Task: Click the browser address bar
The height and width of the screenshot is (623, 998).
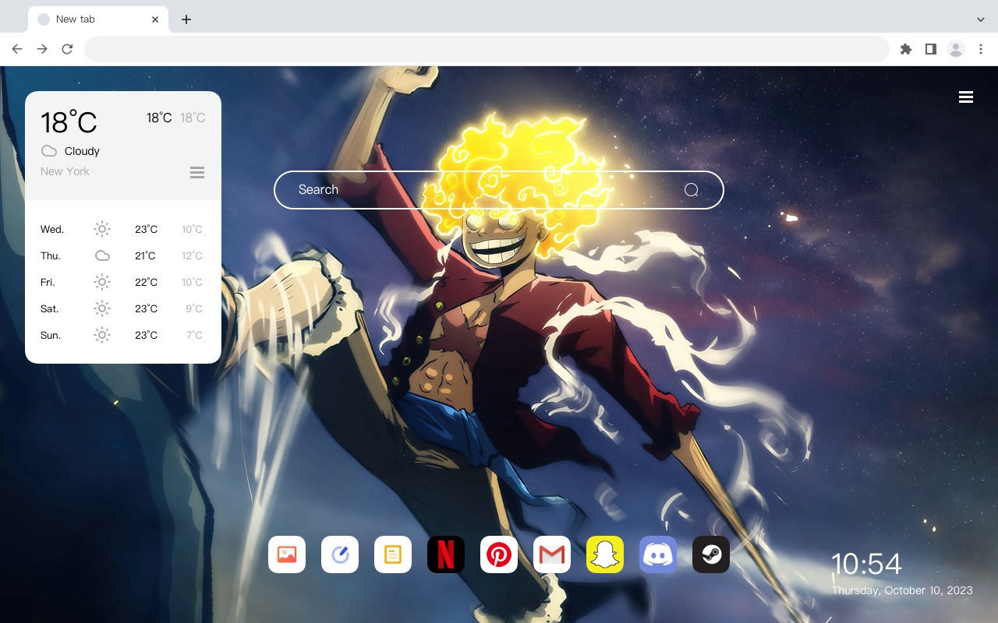Action: (x=487, y=49)
